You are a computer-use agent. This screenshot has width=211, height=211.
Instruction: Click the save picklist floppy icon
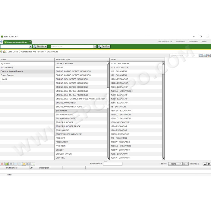pyautogui.click(x=29, y=164)
